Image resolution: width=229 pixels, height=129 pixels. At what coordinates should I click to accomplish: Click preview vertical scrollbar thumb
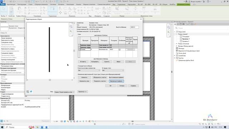tap(74, 51)
